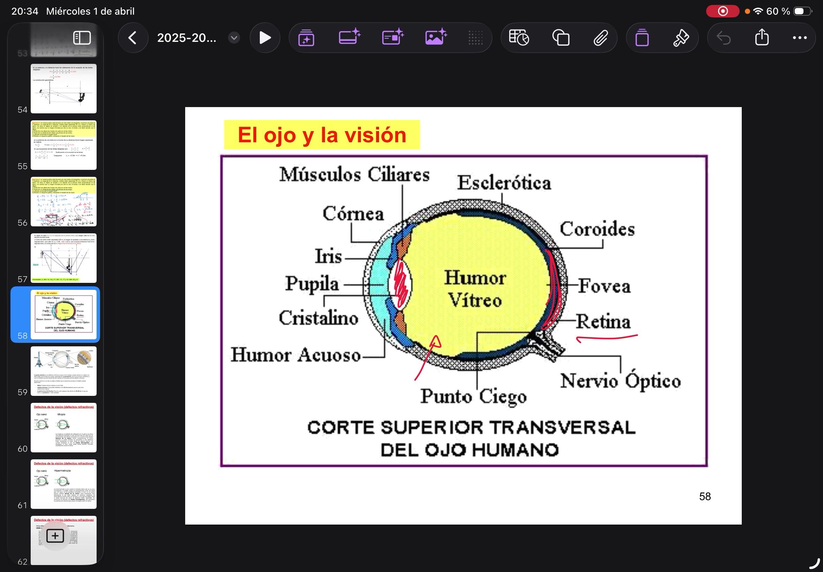The image size is (823, 572).
Task: Select slide 59 thumbnail
Action: (x=63, y=371)
